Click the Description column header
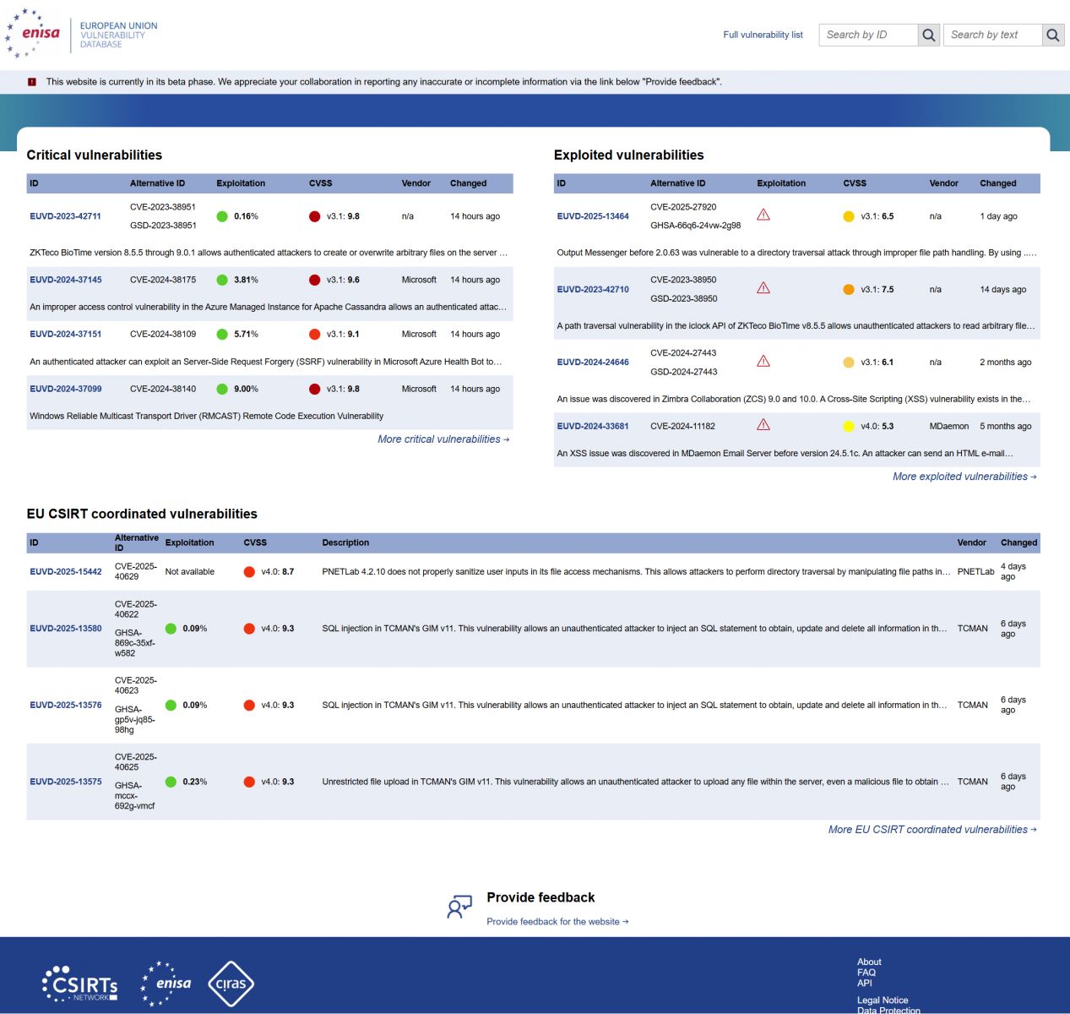 (345, 543)
